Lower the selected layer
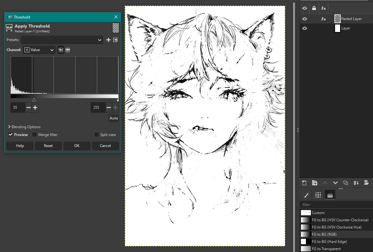 (335, 183)
